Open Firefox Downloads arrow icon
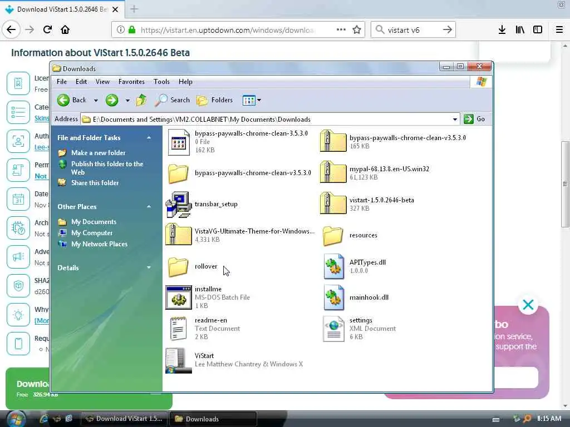570x427 pixels. pos(502,30)
